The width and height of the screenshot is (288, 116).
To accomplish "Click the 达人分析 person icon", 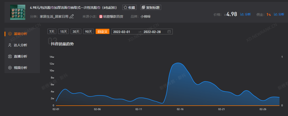I will coord(10,45).
